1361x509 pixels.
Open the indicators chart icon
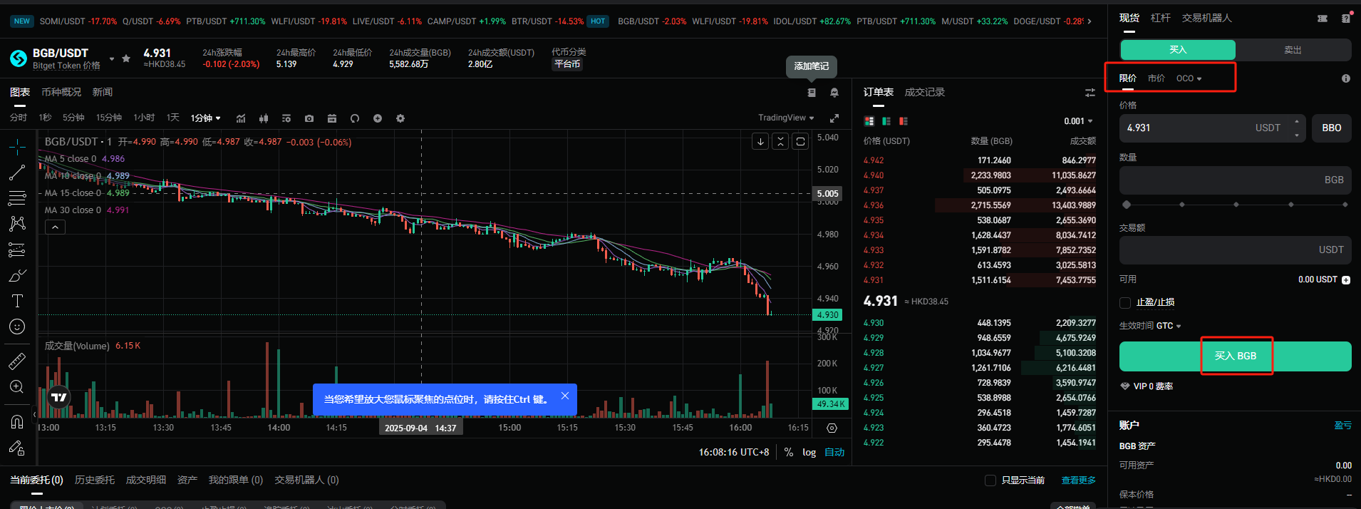[x=241, y=118]
